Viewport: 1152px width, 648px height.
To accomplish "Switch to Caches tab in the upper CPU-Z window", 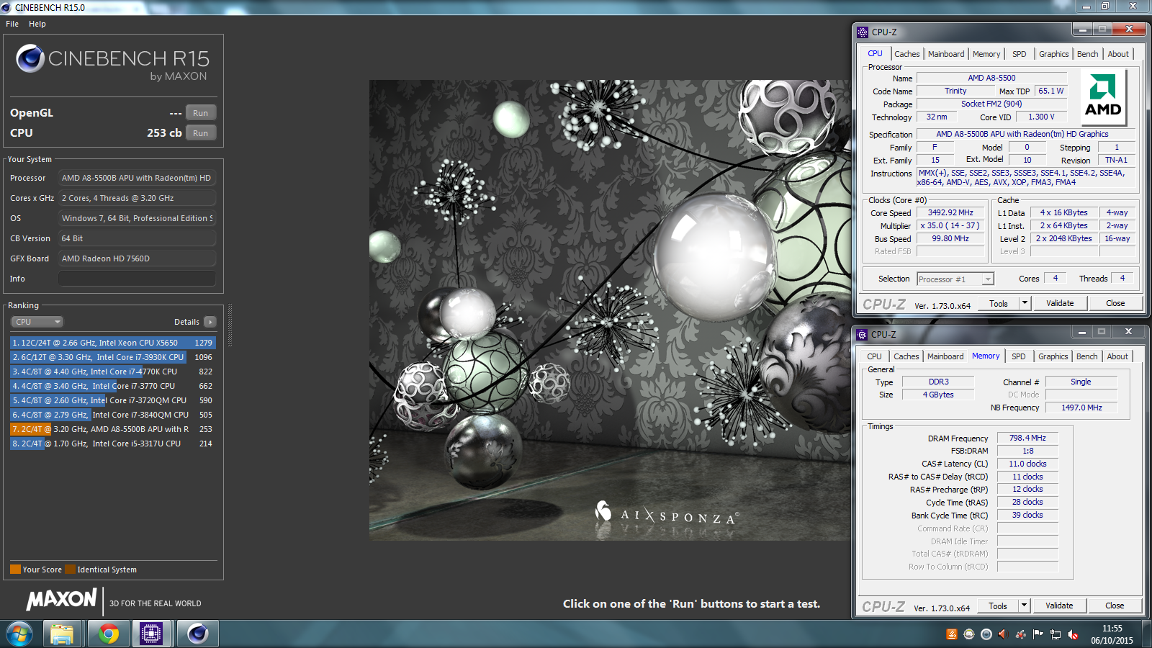I will (x=906, y=54).
